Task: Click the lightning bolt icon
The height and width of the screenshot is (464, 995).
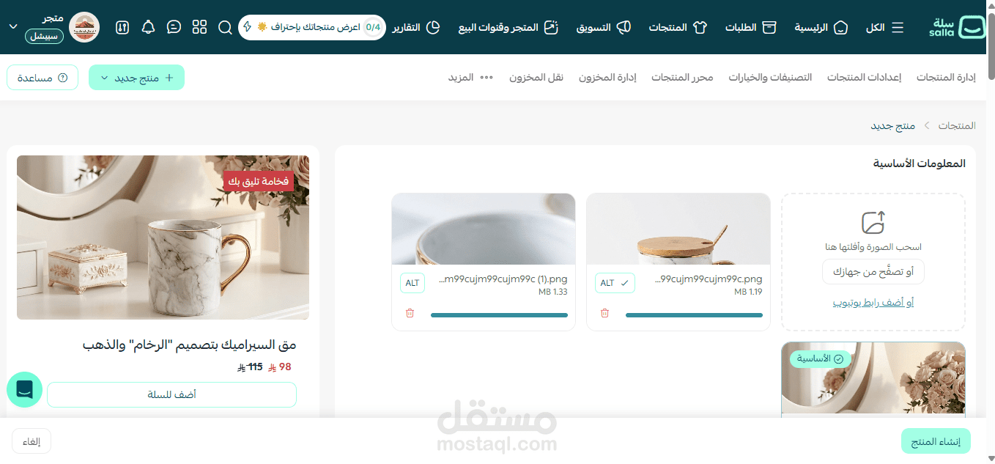Action: pos(248,27)
